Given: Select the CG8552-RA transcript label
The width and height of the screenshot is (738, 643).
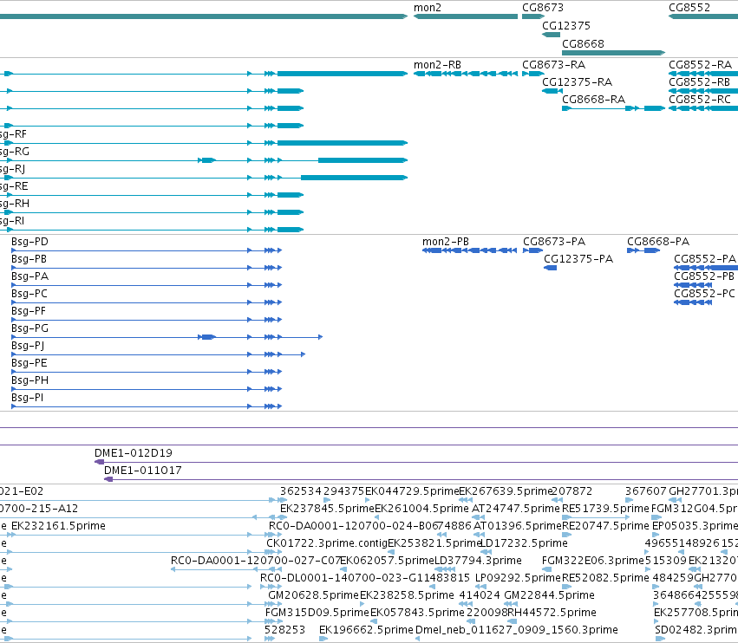Looking at the screenshot, I should [x=701, y=65].
